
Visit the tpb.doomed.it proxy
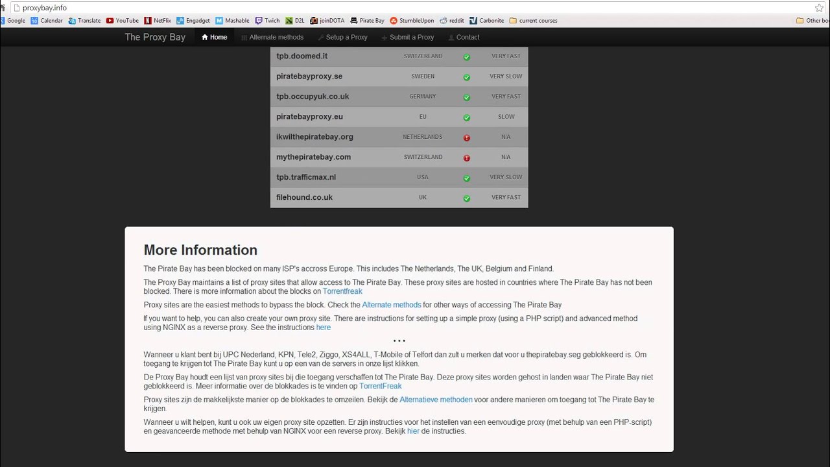pos(302,56)
